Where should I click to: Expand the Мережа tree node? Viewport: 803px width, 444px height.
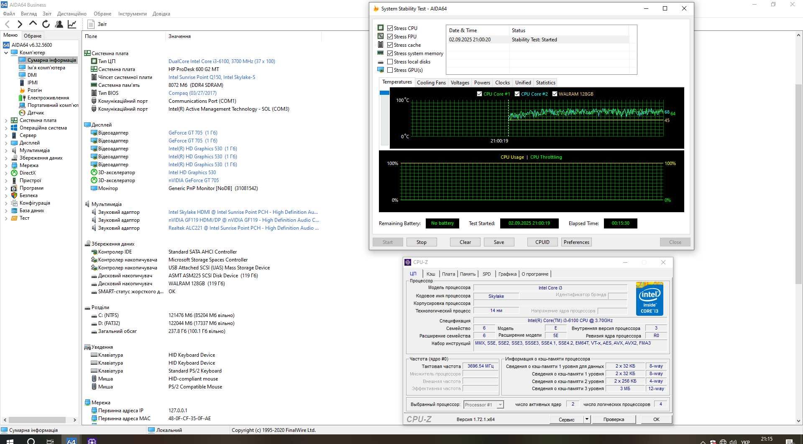[6, 165]
